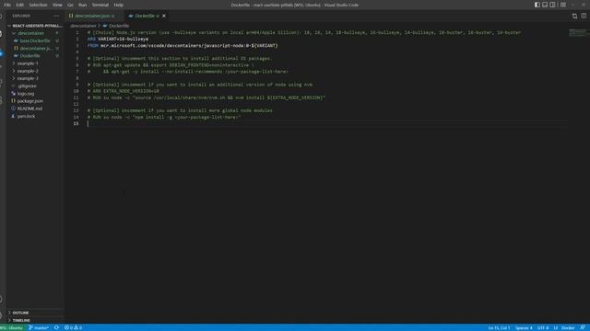This screenshot has width=590, height=331.
Task: Open the Edit menu
Action: tap(20, 5)
